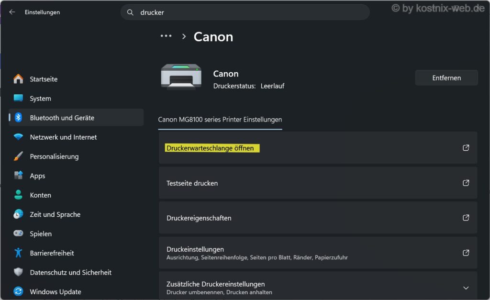
Task: Click the Datenschutz shield icon
Action: (x=19, y=272)
